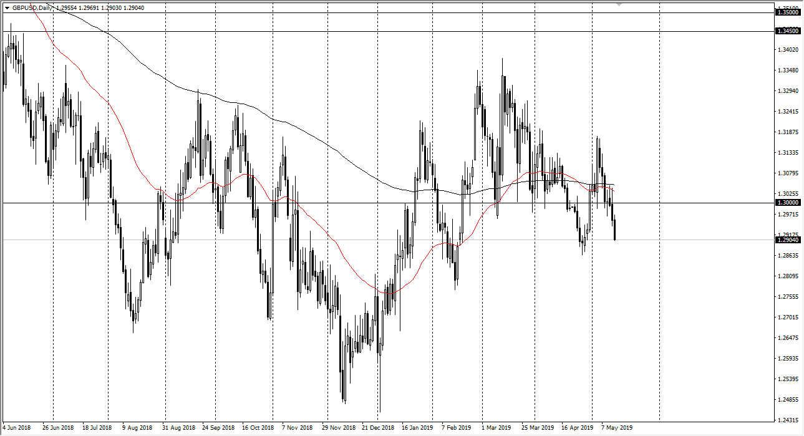
Task: Select the 1.30000 horizontal line price tag
Action: coord(788,203)
